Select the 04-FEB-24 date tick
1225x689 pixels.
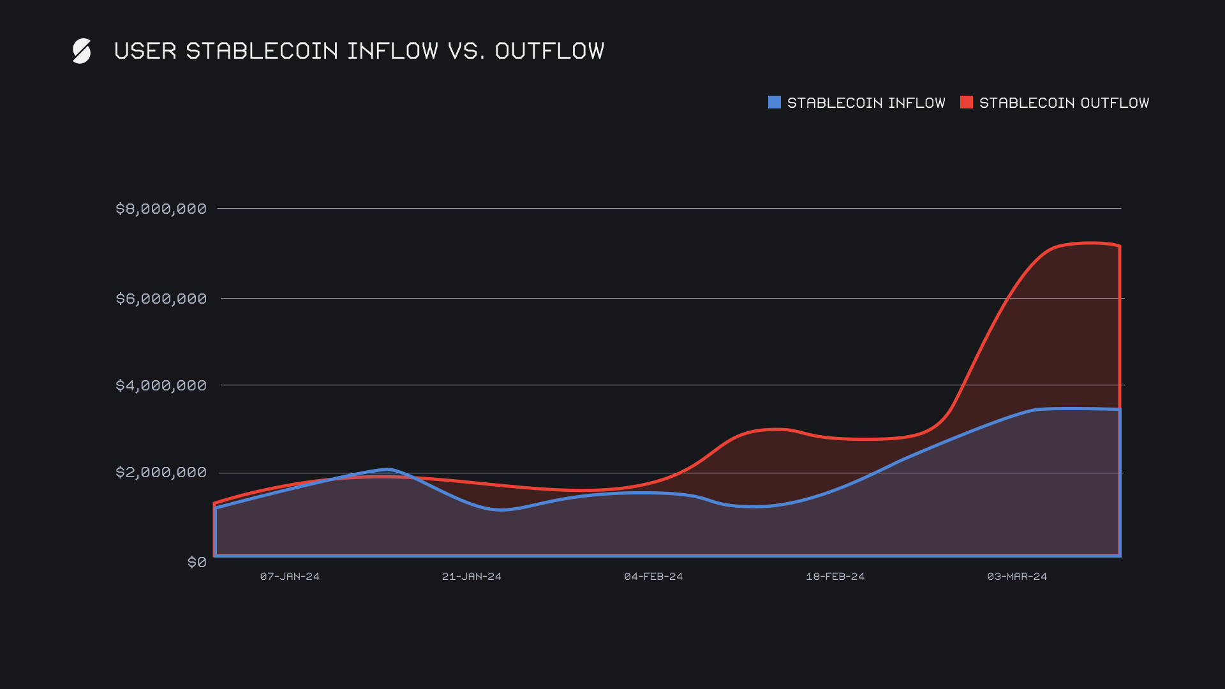653,576
